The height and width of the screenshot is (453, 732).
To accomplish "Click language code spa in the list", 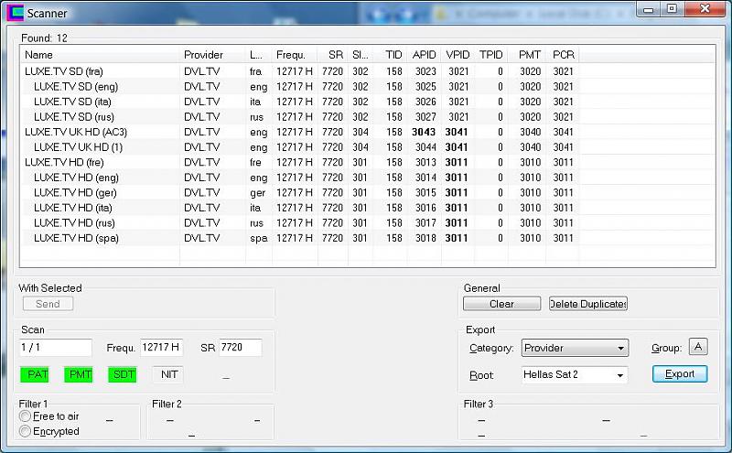I will pos(259,238).
